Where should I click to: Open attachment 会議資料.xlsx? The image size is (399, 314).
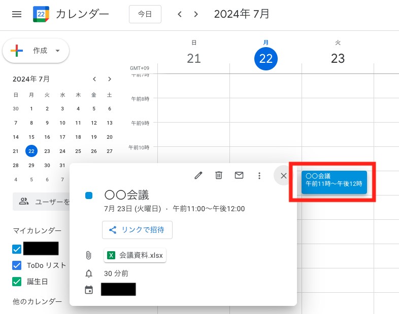click(135, 255)
